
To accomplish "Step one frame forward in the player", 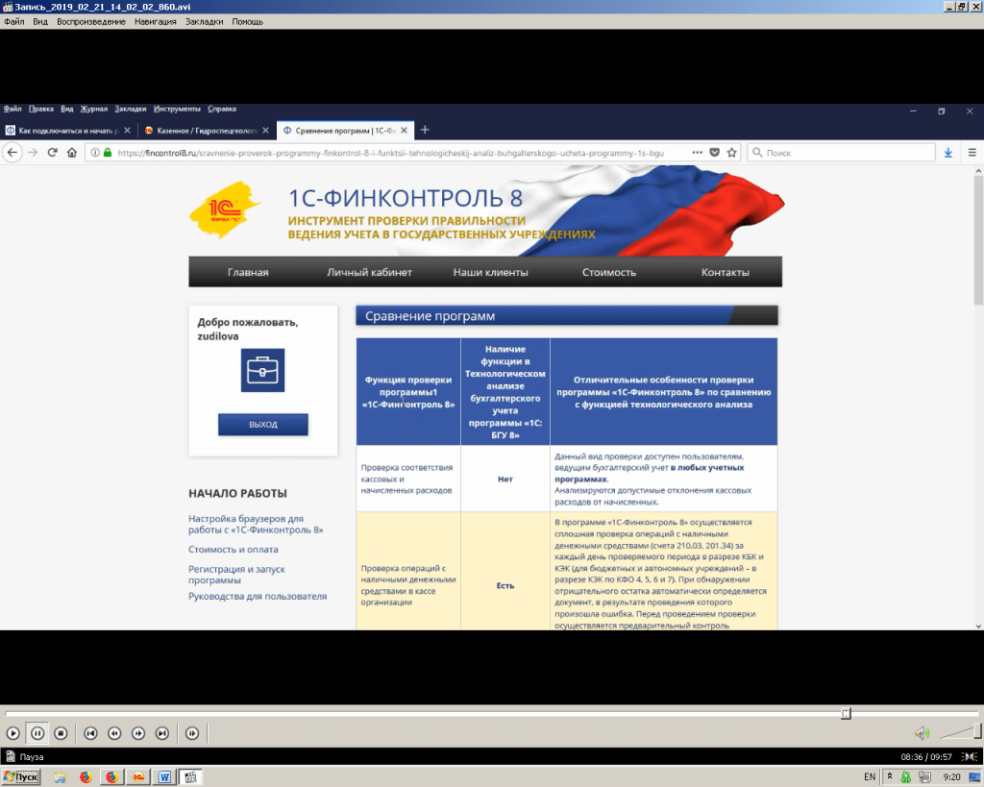I will click(192, 733).
